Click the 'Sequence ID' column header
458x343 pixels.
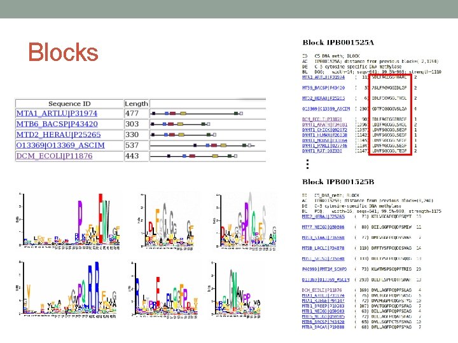[69, 104]
